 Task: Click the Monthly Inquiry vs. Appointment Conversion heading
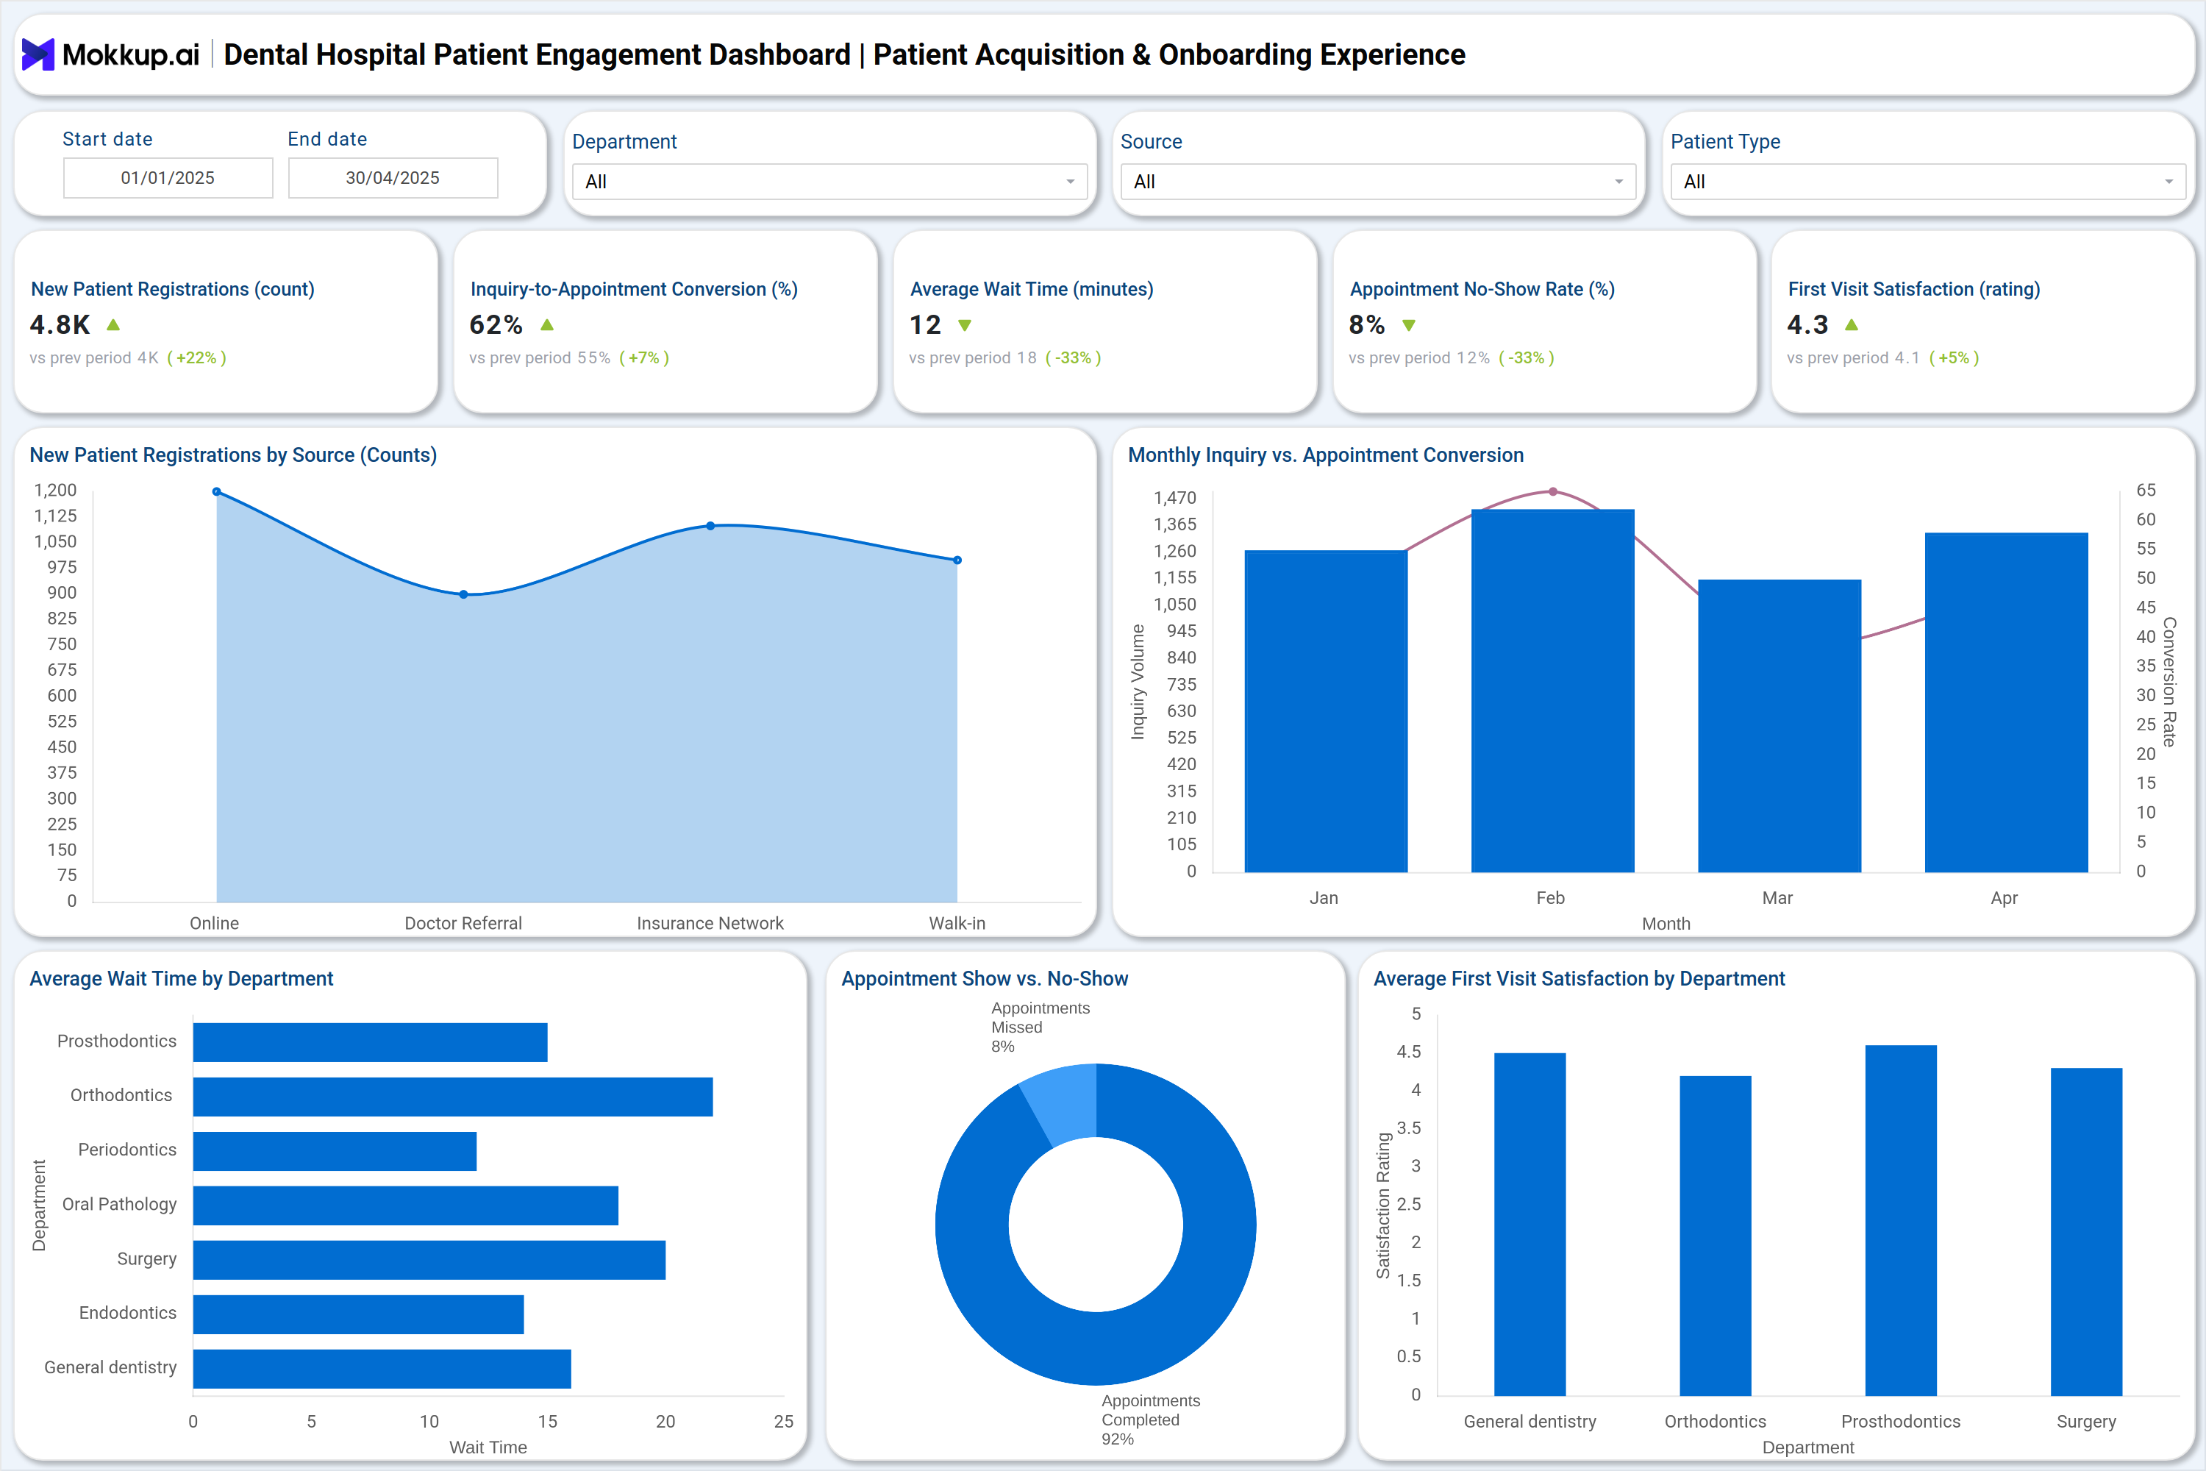(1325, 455)
